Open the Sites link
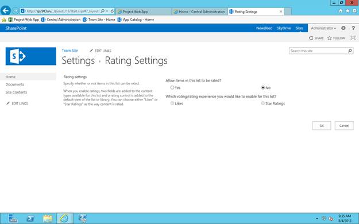 coord(299,28)
